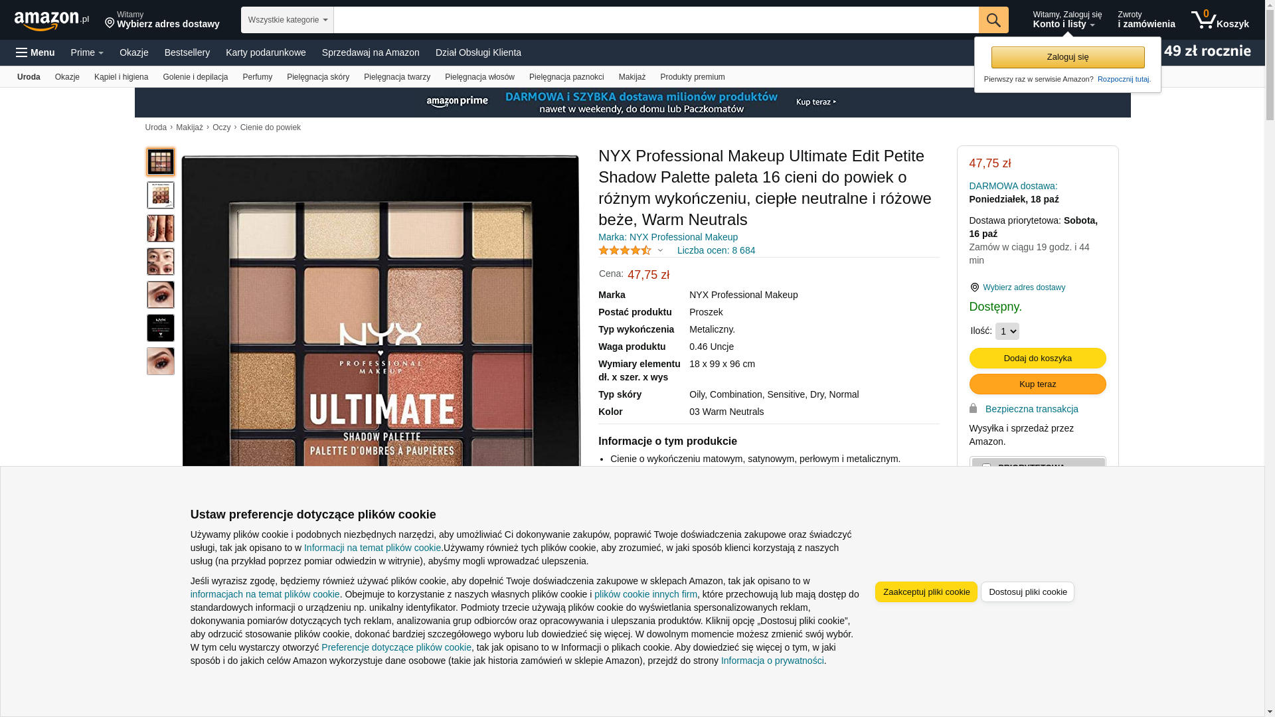Select the second product thumbnail image
This screenshot has width=1275, height=717.
[161, 195]
